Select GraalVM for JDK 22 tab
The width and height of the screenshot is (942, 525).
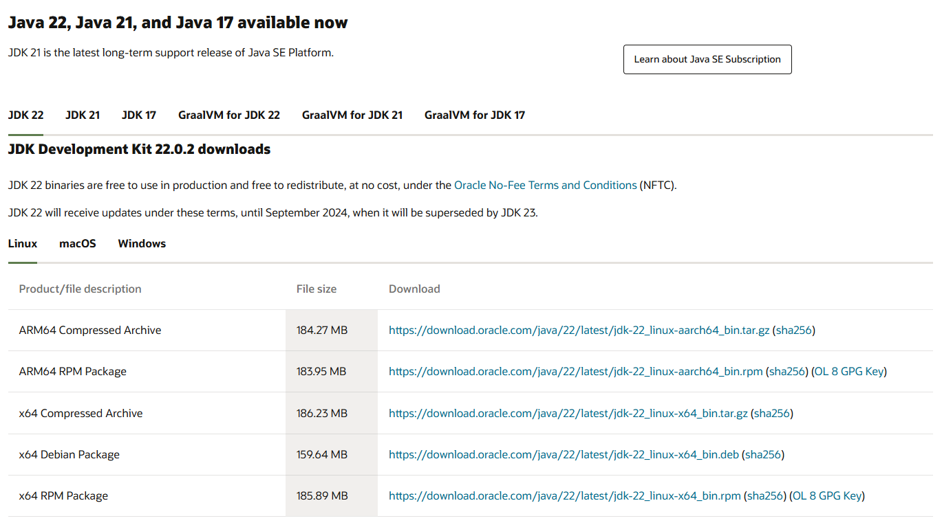[x=229, y=115]
